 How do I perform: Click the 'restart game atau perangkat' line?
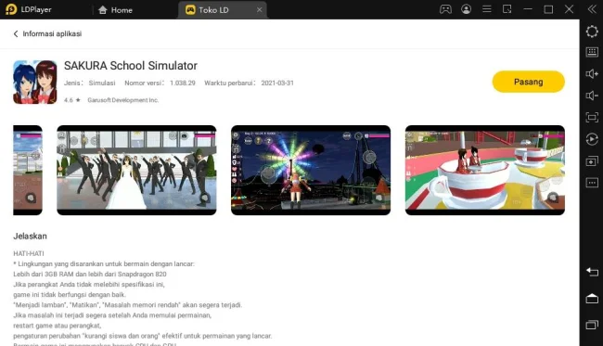click(x=58, y=326)
